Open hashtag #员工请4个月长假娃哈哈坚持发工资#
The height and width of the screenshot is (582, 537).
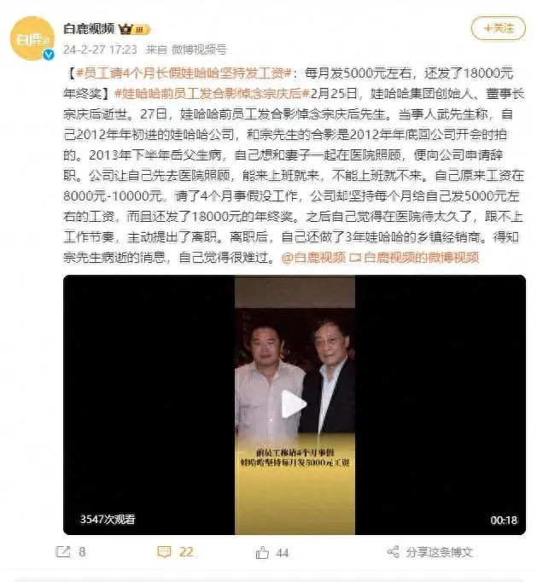coord(184,73)
